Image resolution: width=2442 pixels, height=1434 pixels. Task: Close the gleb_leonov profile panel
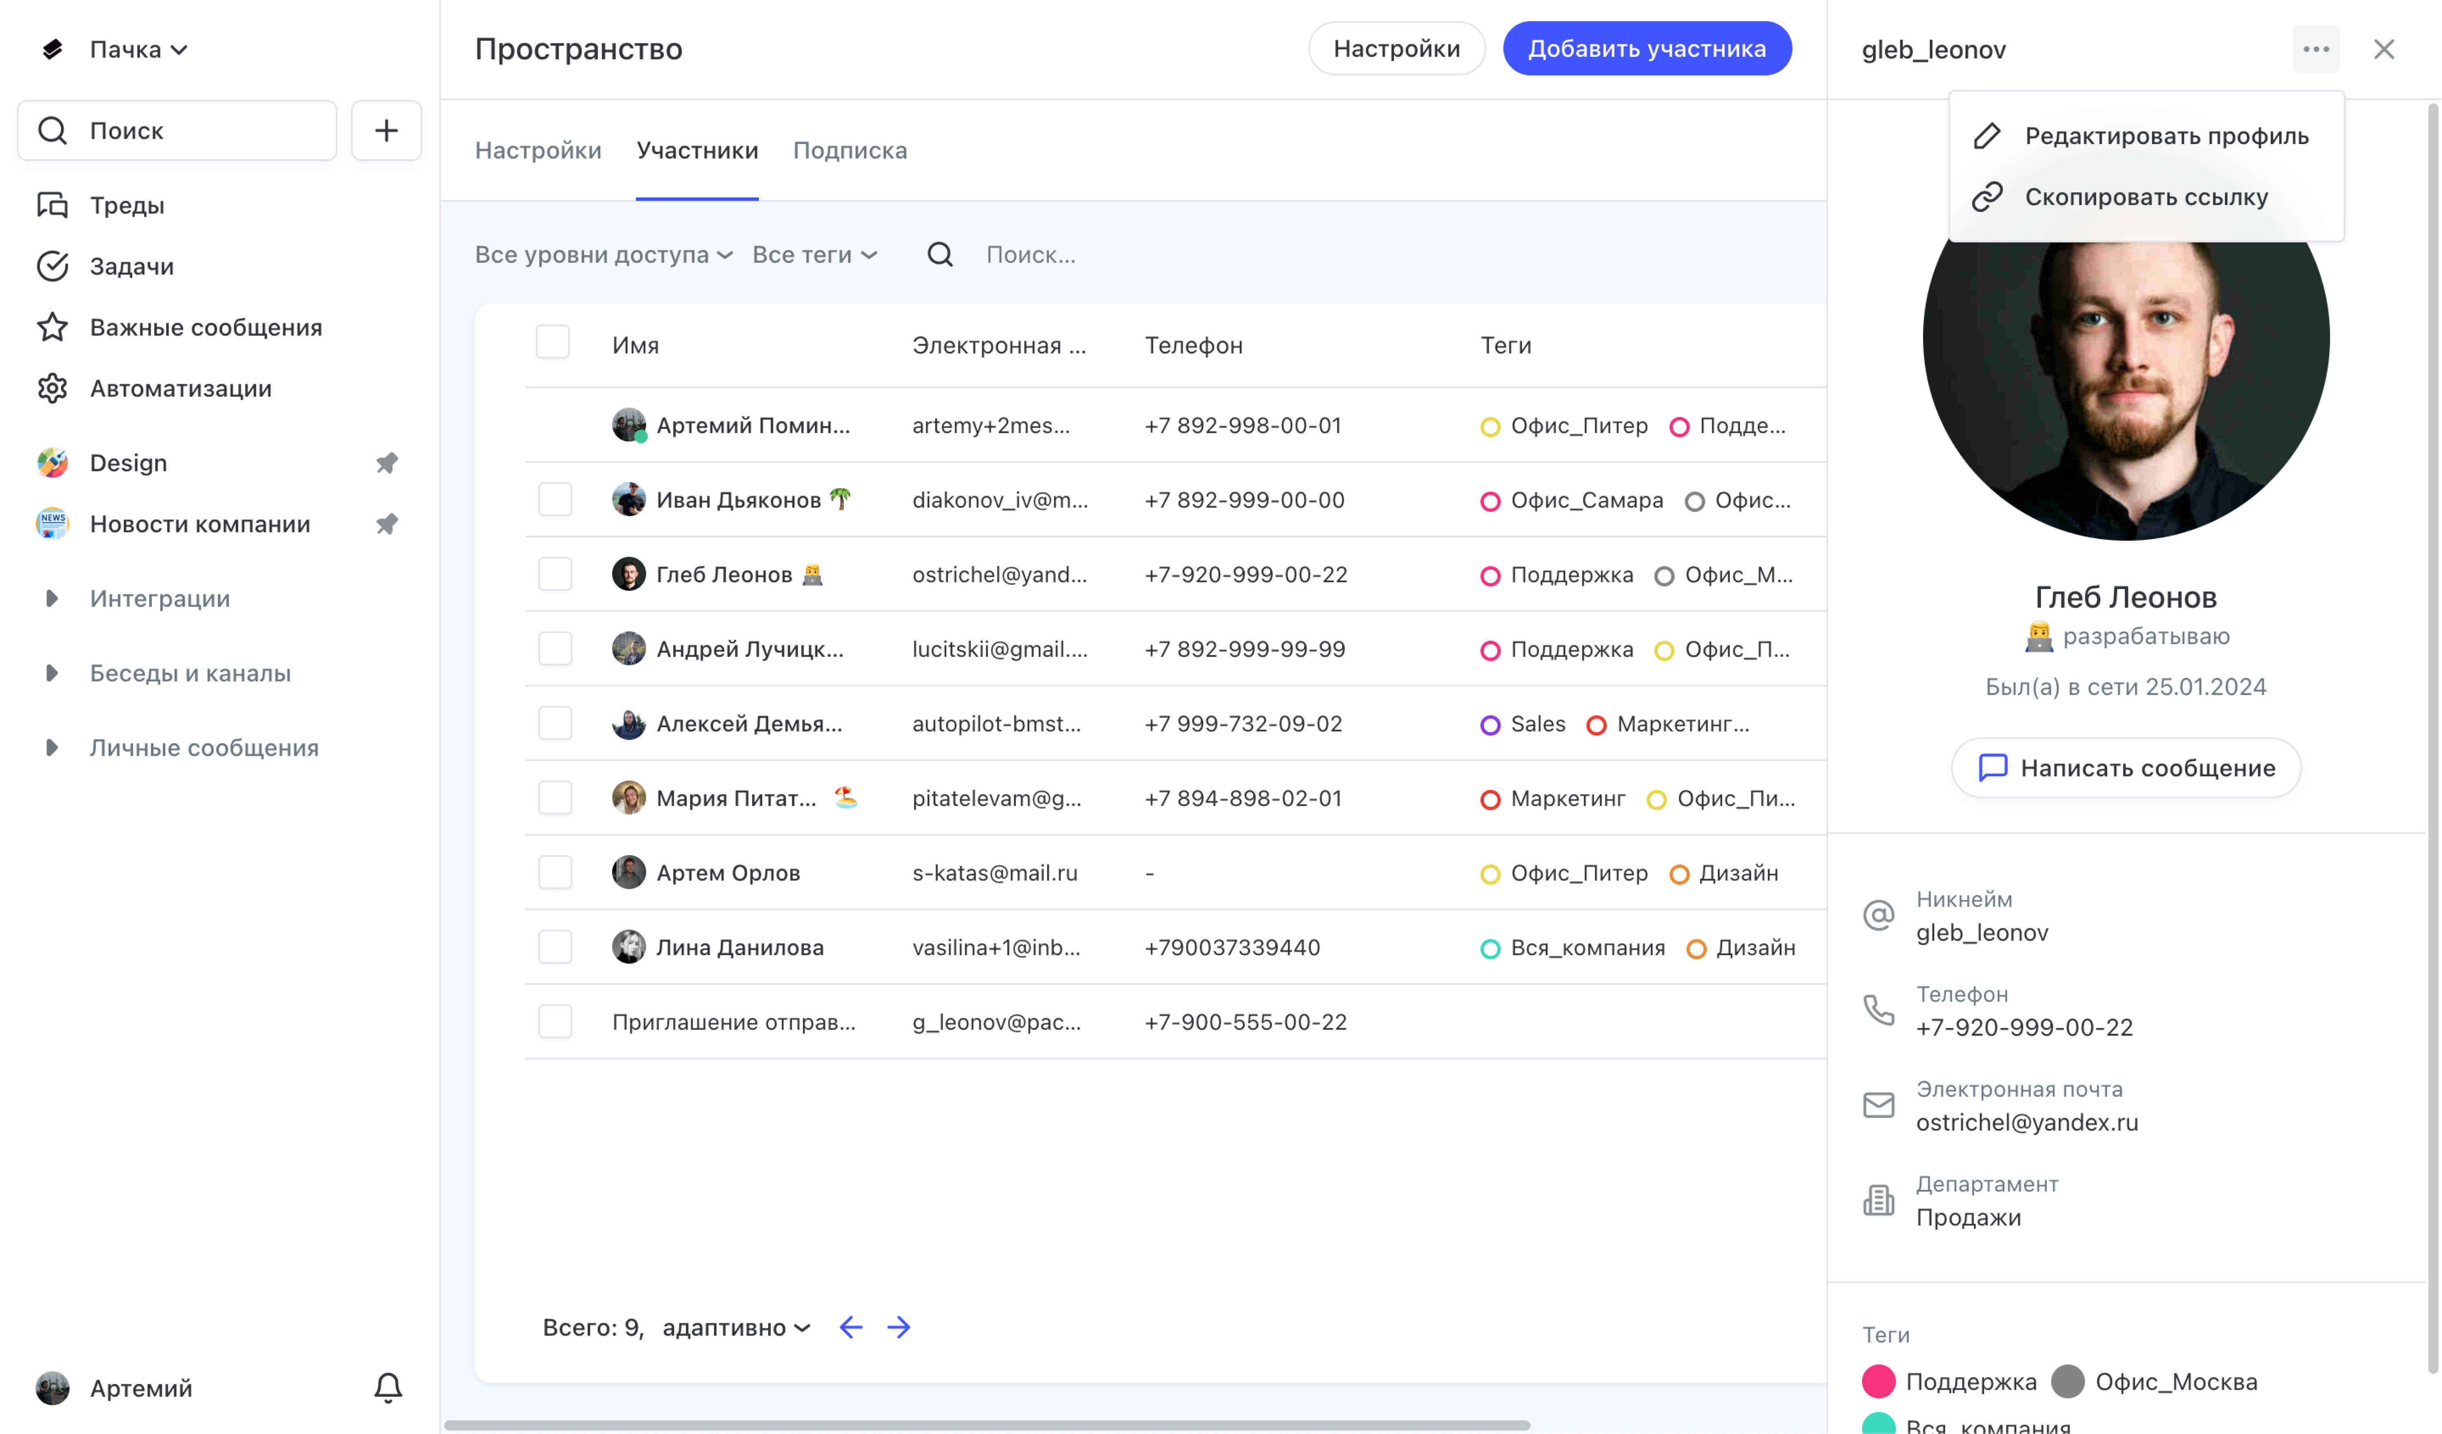coord(2384,49)
